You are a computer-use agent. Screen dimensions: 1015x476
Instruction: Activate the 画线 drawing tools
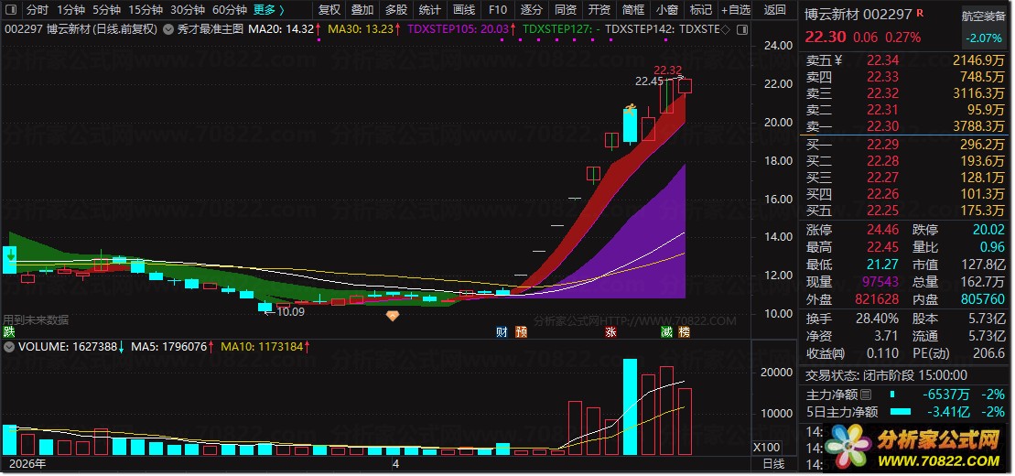464,10
